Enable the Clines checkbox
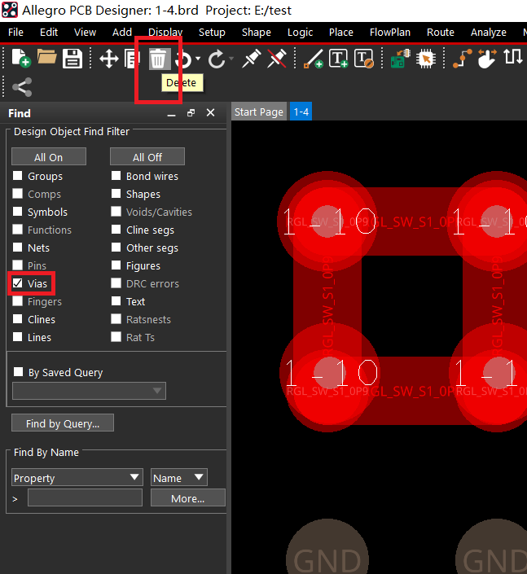This screenshot has height=574, width=527. 18,319
